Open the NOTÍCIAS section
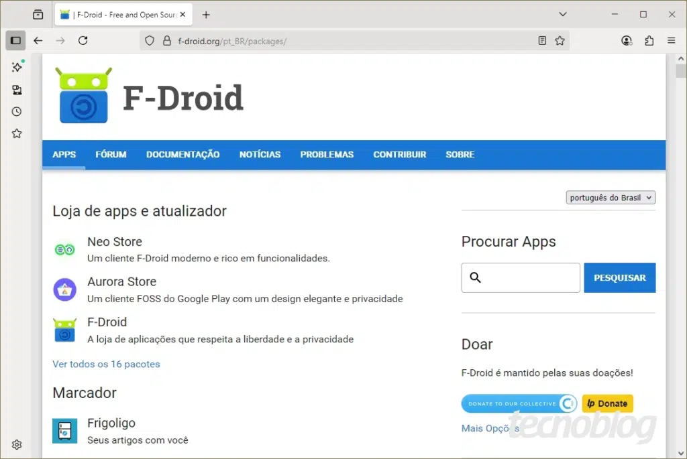 tap(260, 155)
